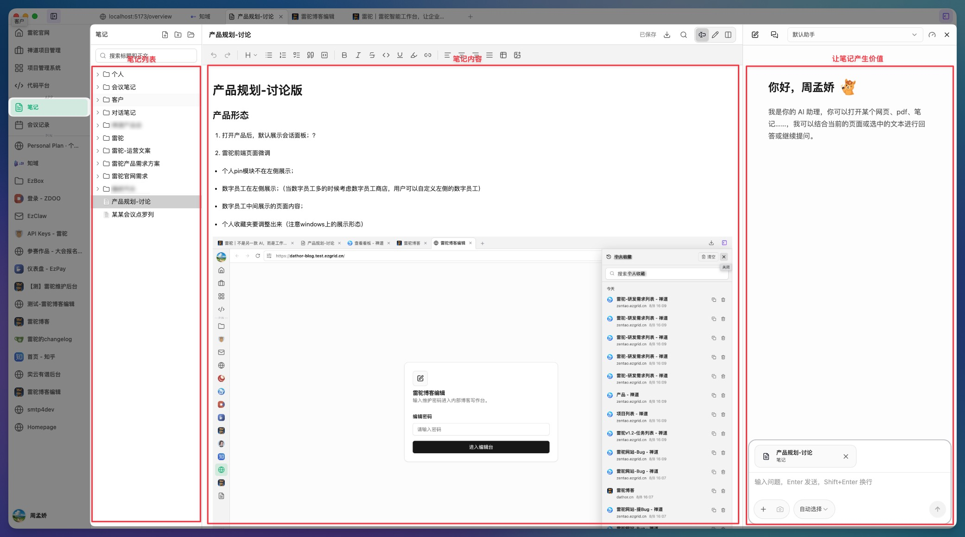Expand the 会议笔记 folder
The height and width of the screenshot is (537, 965).
[146, 87]
